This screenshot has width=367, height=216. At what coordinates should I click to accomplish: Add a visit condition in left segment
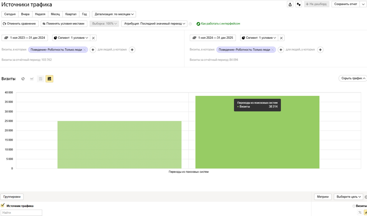pos(93,50)
